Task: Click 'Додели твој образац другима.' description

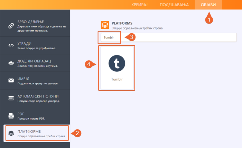Action: (37, 66)
